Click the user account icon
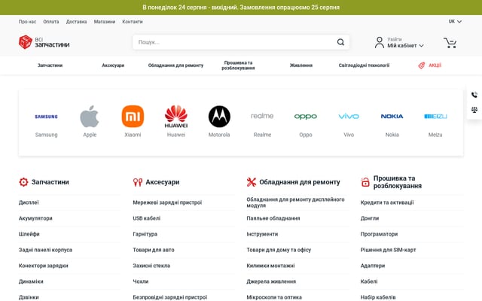Screen dimensions: 482x301 380,42
